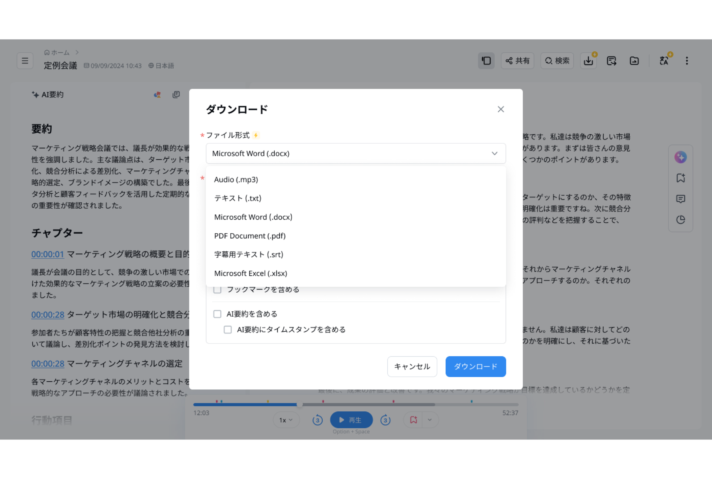Click the date 09/09/2024 10:43
Screen dimensions: 712x479
tap(116, 66)
